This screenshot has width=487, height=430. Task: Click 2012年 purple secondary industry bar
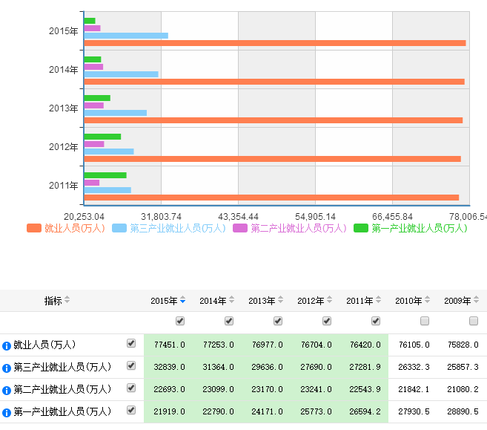[x=94, y=144]
